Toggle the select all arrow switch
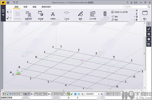Image resolution: width=152 pixels, height=100 pixels. pos(4,94)
